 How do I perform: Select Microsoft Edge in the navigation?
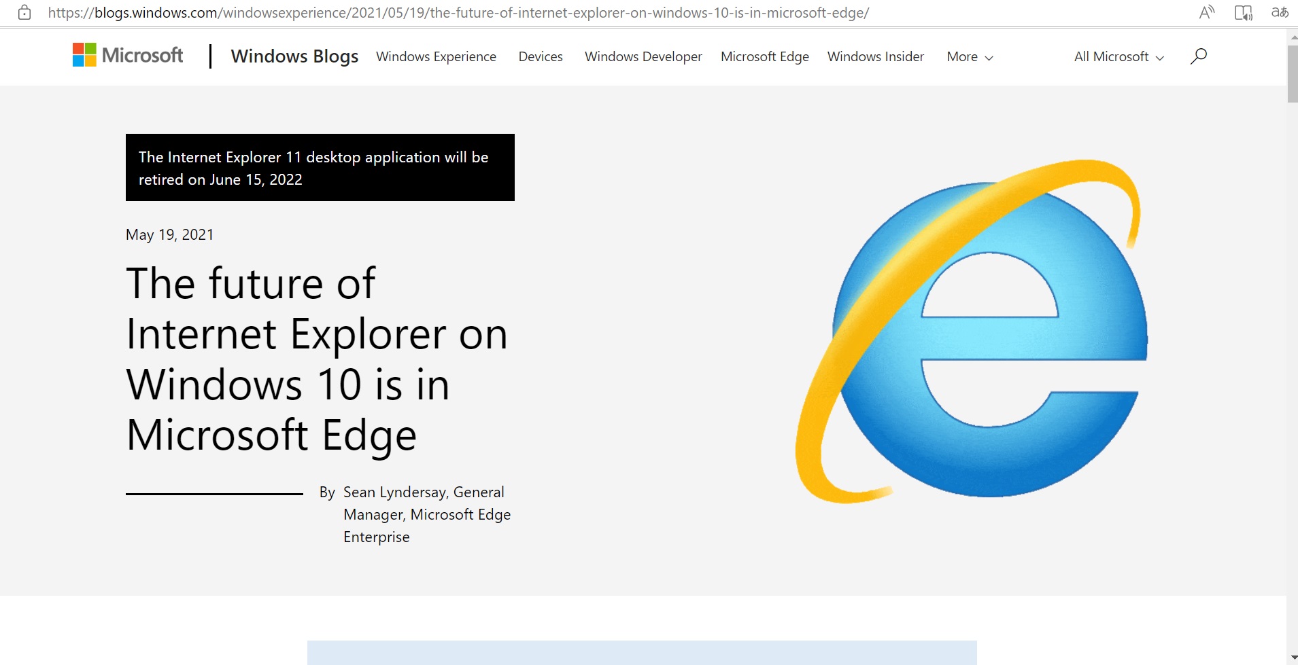(x=764, y=57)
